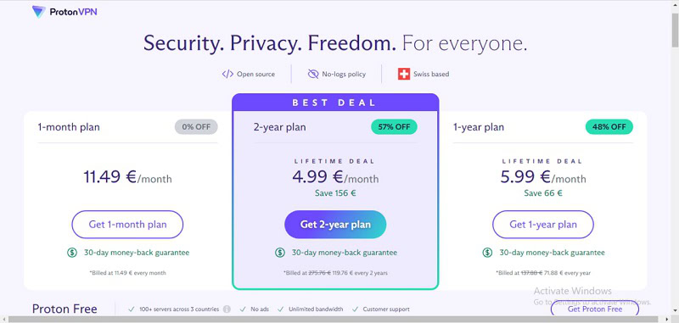679x323 pixels.
Task: Click the Swiss flag icon
Action: pyautogui.click(x=404, y=74)
